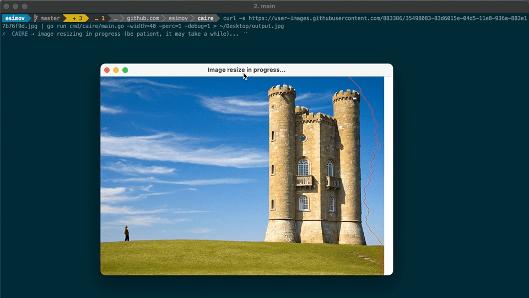Click the orange '… 1' git status segment
The height and width of the screenshot is (298, 529).
[x=99, y=18]
